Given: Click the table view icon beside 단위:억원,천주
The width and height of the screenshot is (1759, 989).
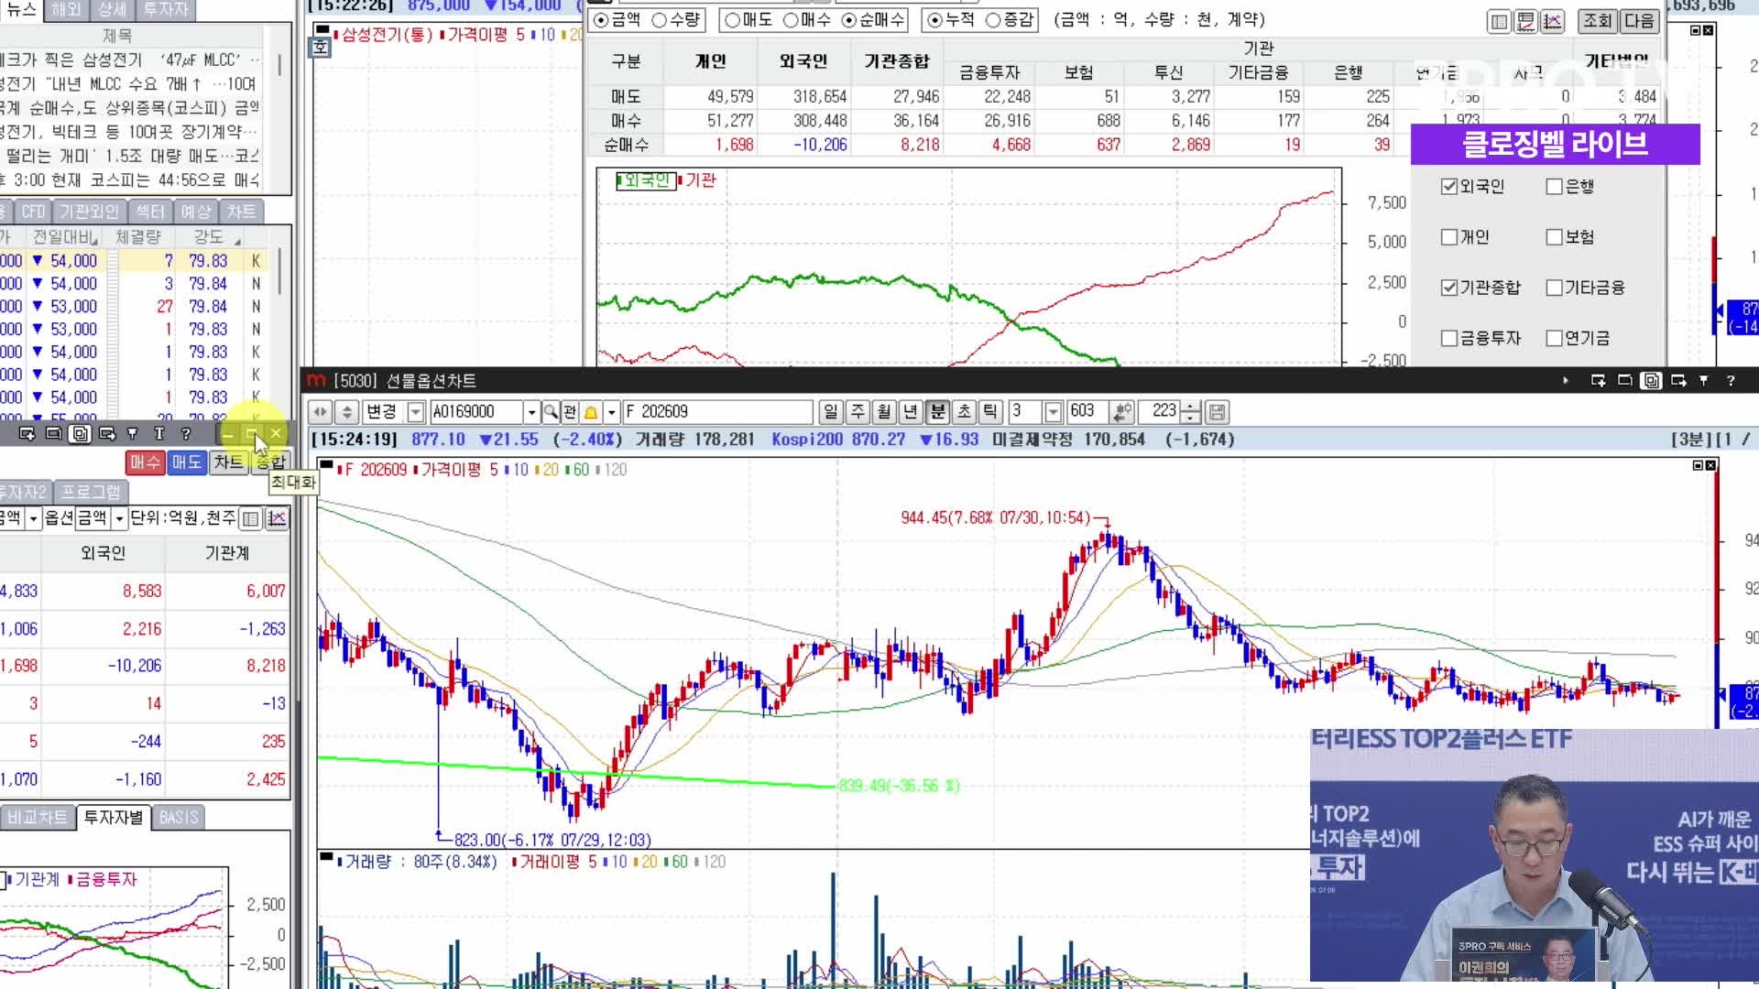Looking at the screenshot, I should (250, 519).
